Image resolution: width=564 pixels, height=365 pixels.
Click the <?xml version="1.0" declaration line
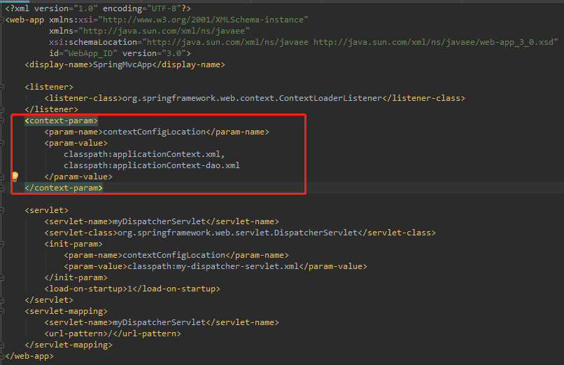[x=98, y=8]
